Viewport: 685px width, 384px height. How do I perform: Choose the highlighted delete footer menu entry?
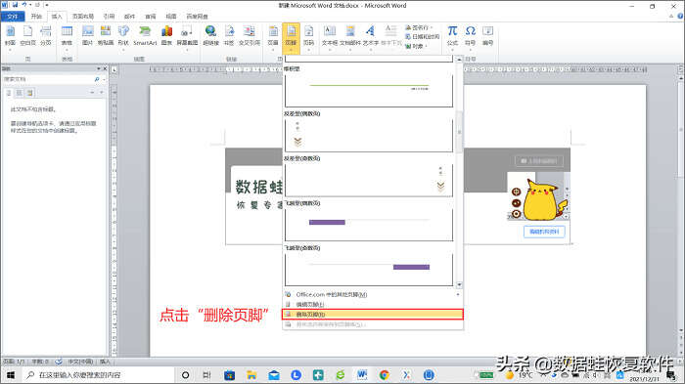click(x=373, y=315)
